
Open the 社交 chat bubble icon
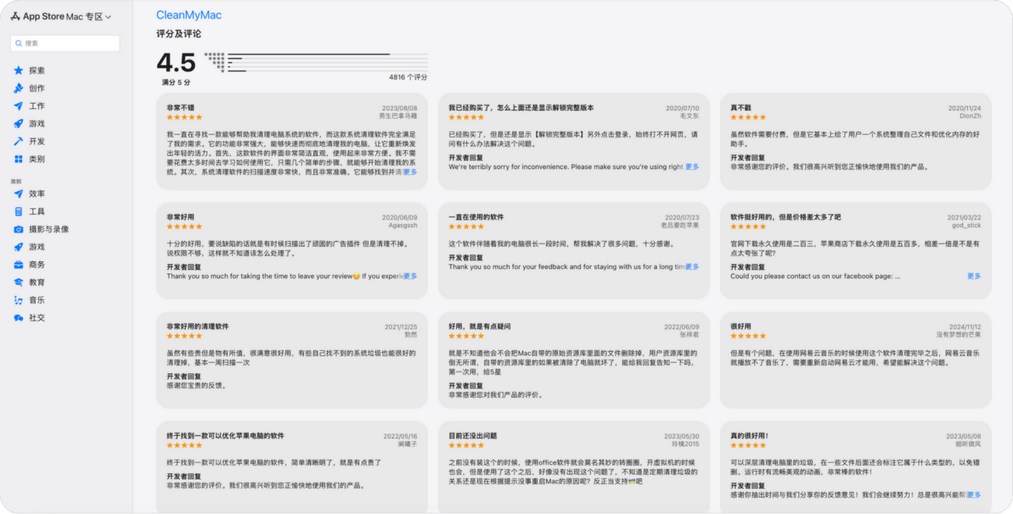[18, 318]
